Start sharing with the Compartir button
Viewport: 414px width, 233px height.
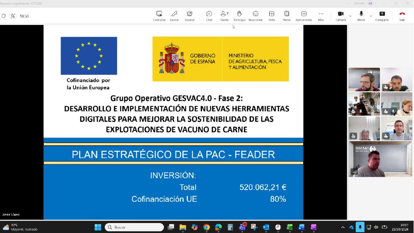[382, 16]
